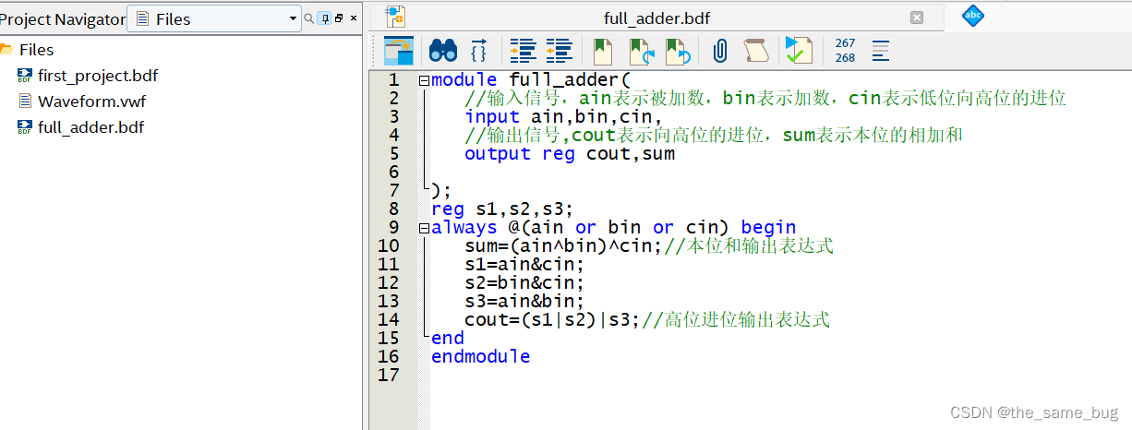The height and width of the screenshot is (430, 1132).
Task: Click the BDF icon beside first_project.bdf
Action: (x=25, y=76)
